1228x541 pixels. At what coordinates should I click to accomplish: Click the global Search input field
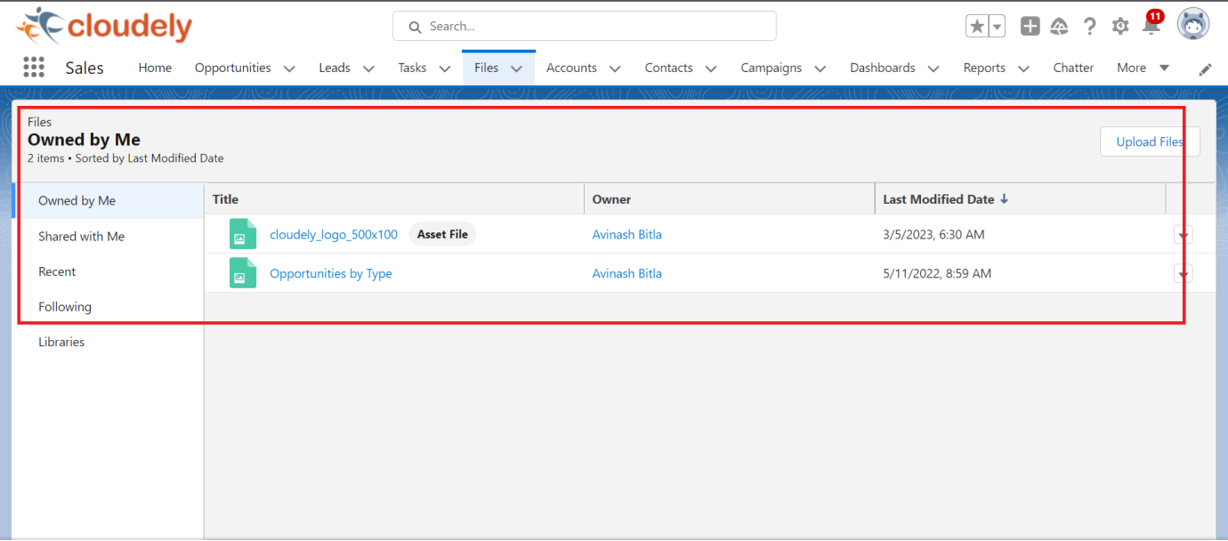pos(585,27)
